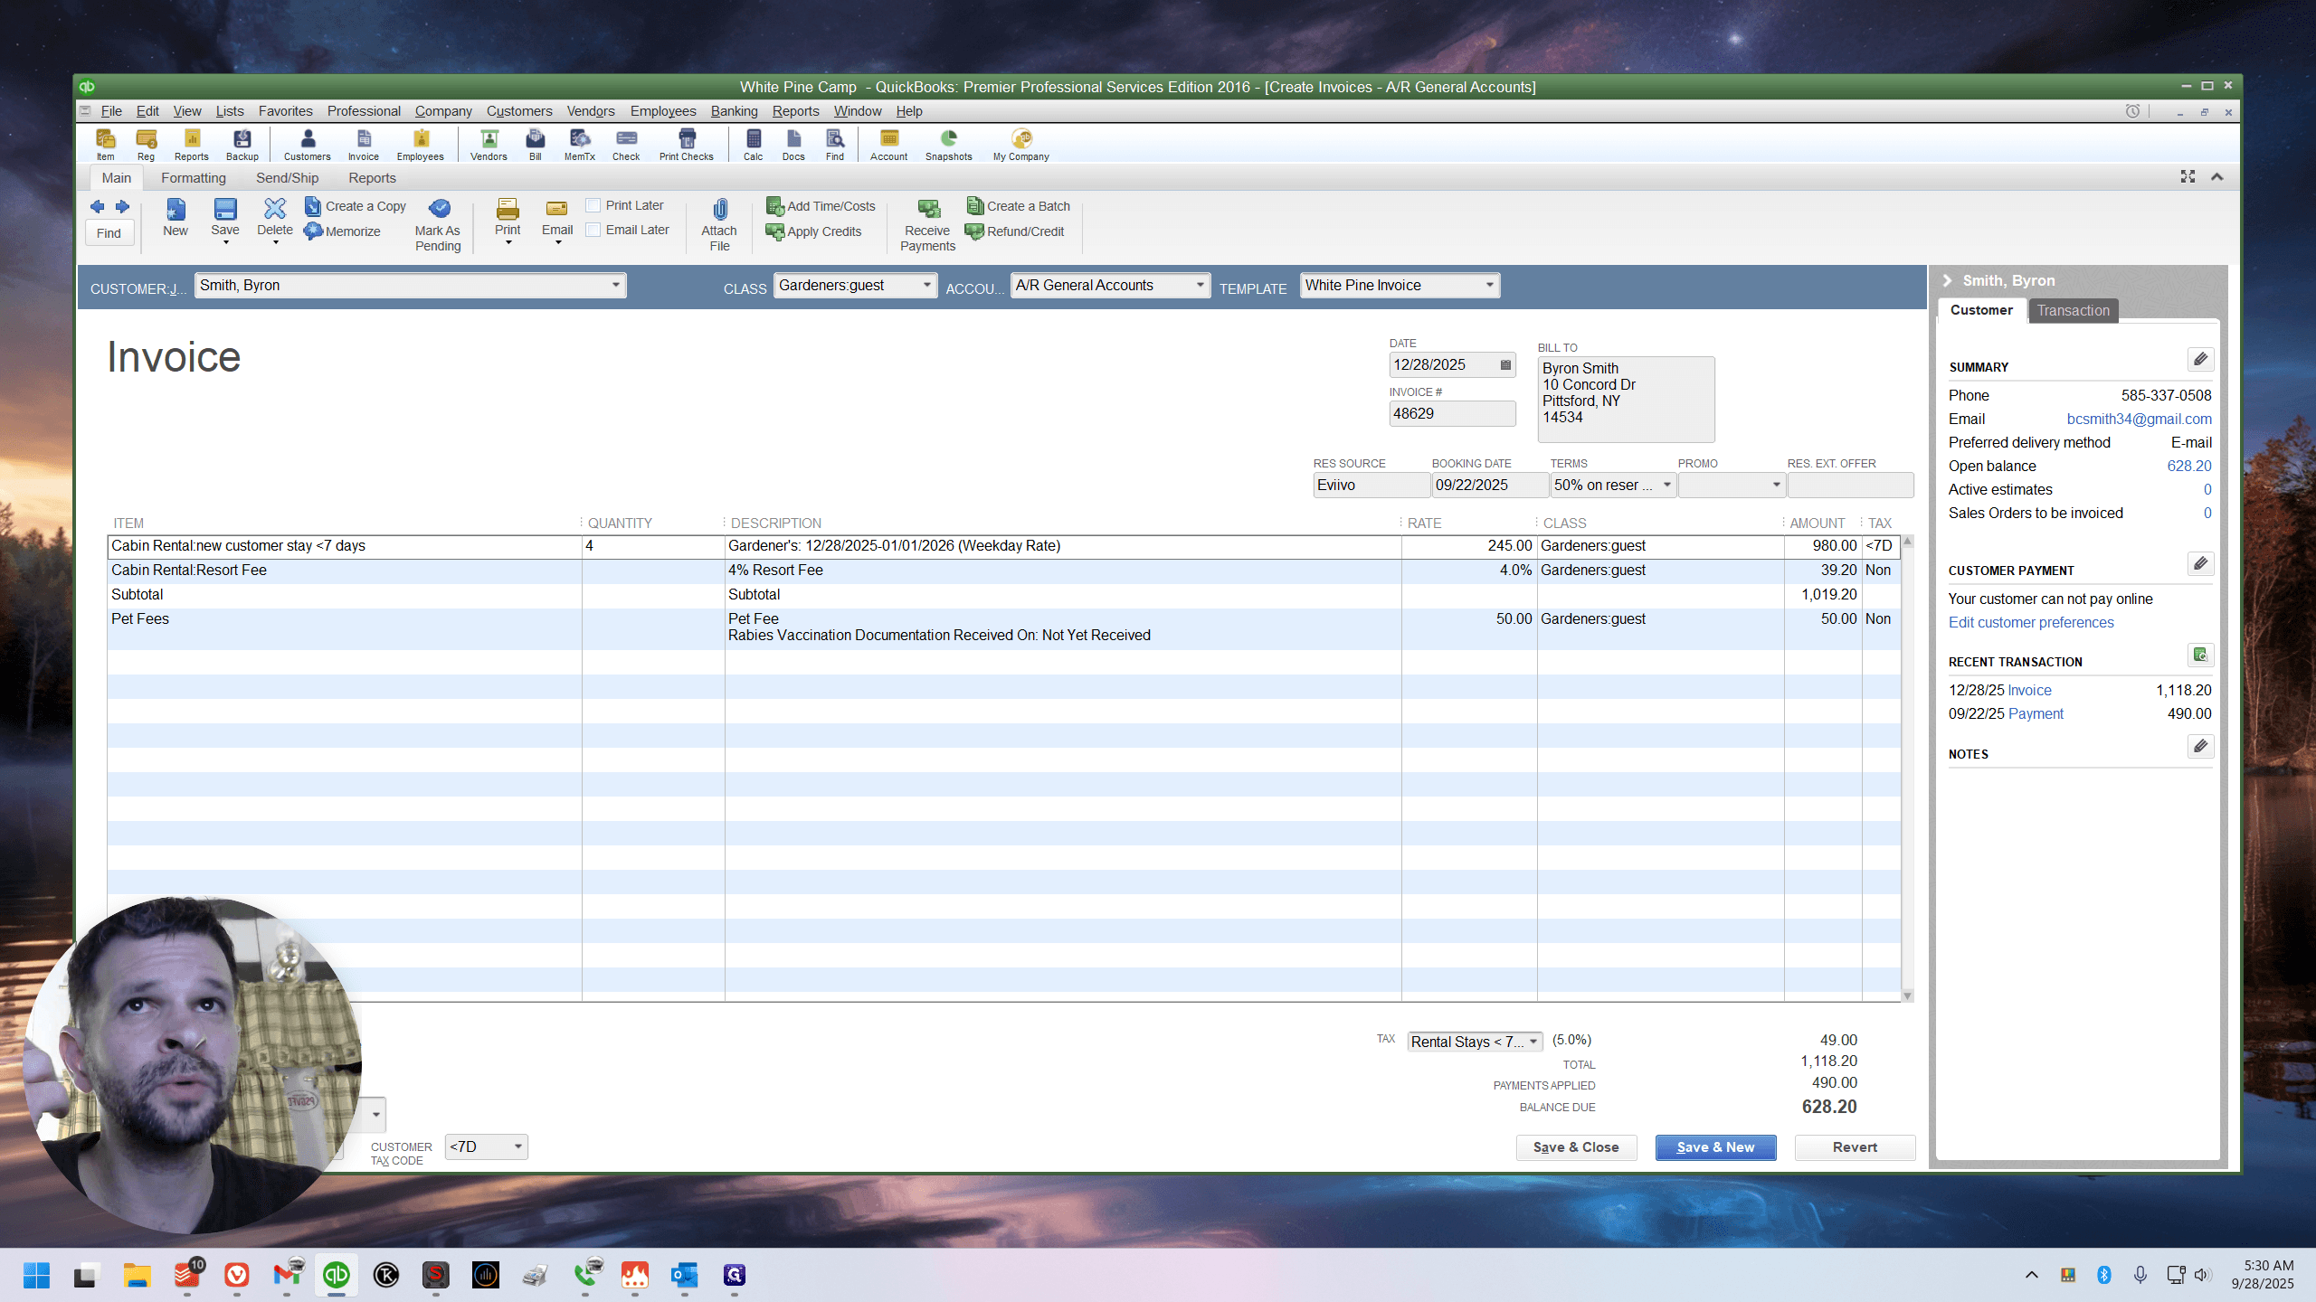Expand the Customer:Job dropdown
The height and width of the screenshot is (1302, 2316).
click(x=615, y=286)
